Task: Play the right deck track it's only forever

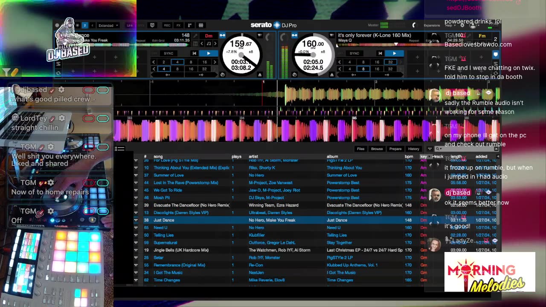Action: pos(394,53)
